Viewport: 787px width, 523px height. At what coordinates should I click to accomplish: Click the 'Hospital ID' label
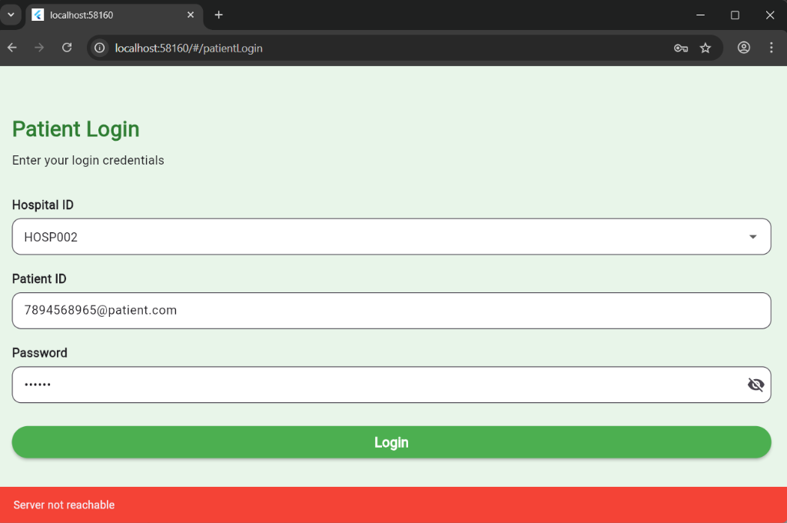[43, 205]
